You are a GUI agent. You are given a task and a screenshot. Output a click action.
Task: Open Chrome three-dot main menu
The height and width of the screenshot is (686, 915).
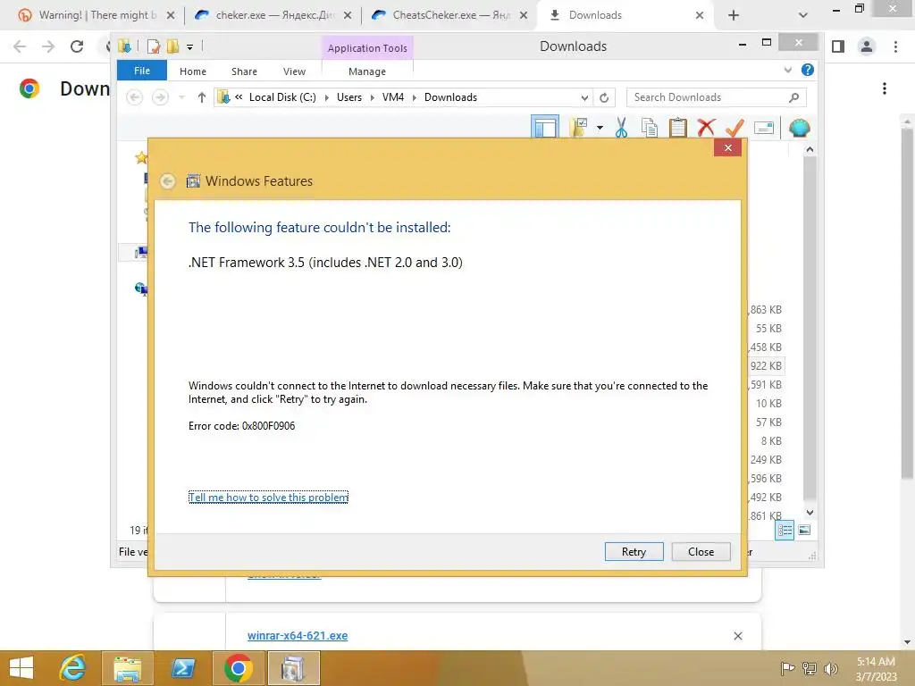pyautogui.click(x=895, y=46)
